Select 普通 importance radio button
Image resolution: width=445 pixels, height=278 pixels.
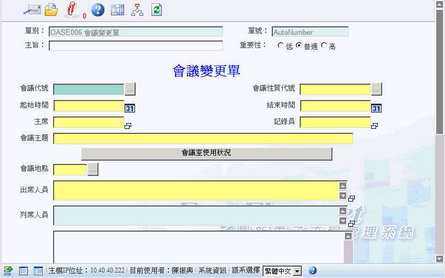pyautogui.click(x=298, y=46)
